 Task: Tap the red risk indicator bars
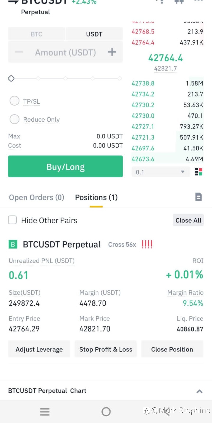pos(147,244)
